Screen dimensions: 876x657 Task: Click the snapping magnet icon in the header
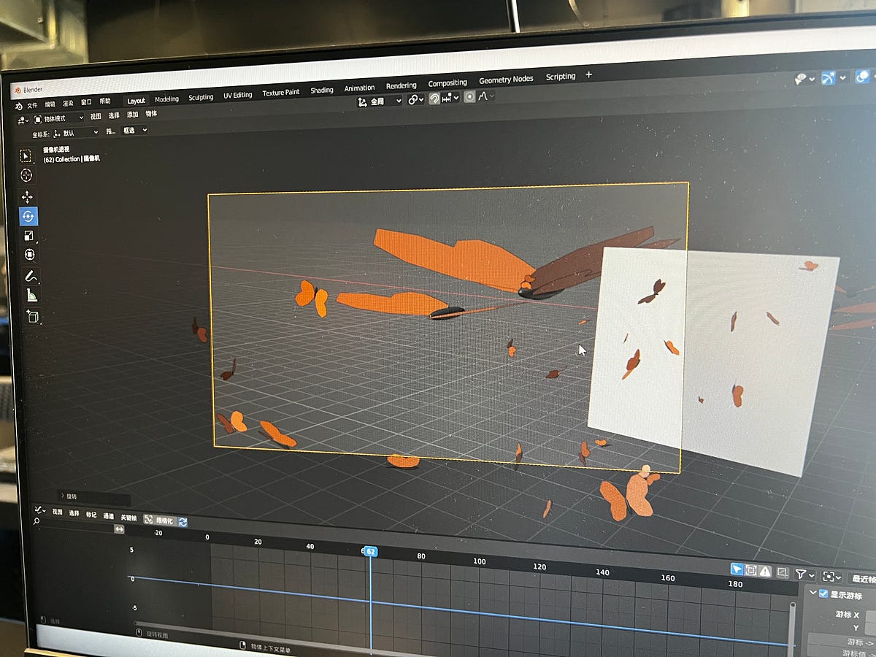point(434,99)
